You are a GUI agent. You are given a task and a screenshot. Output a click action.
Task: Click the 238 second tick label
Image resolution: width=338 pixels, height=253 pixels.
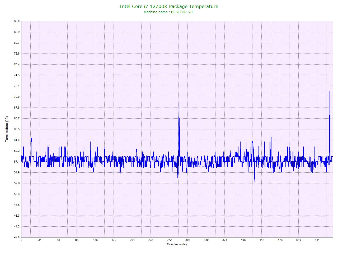point(151,240)
